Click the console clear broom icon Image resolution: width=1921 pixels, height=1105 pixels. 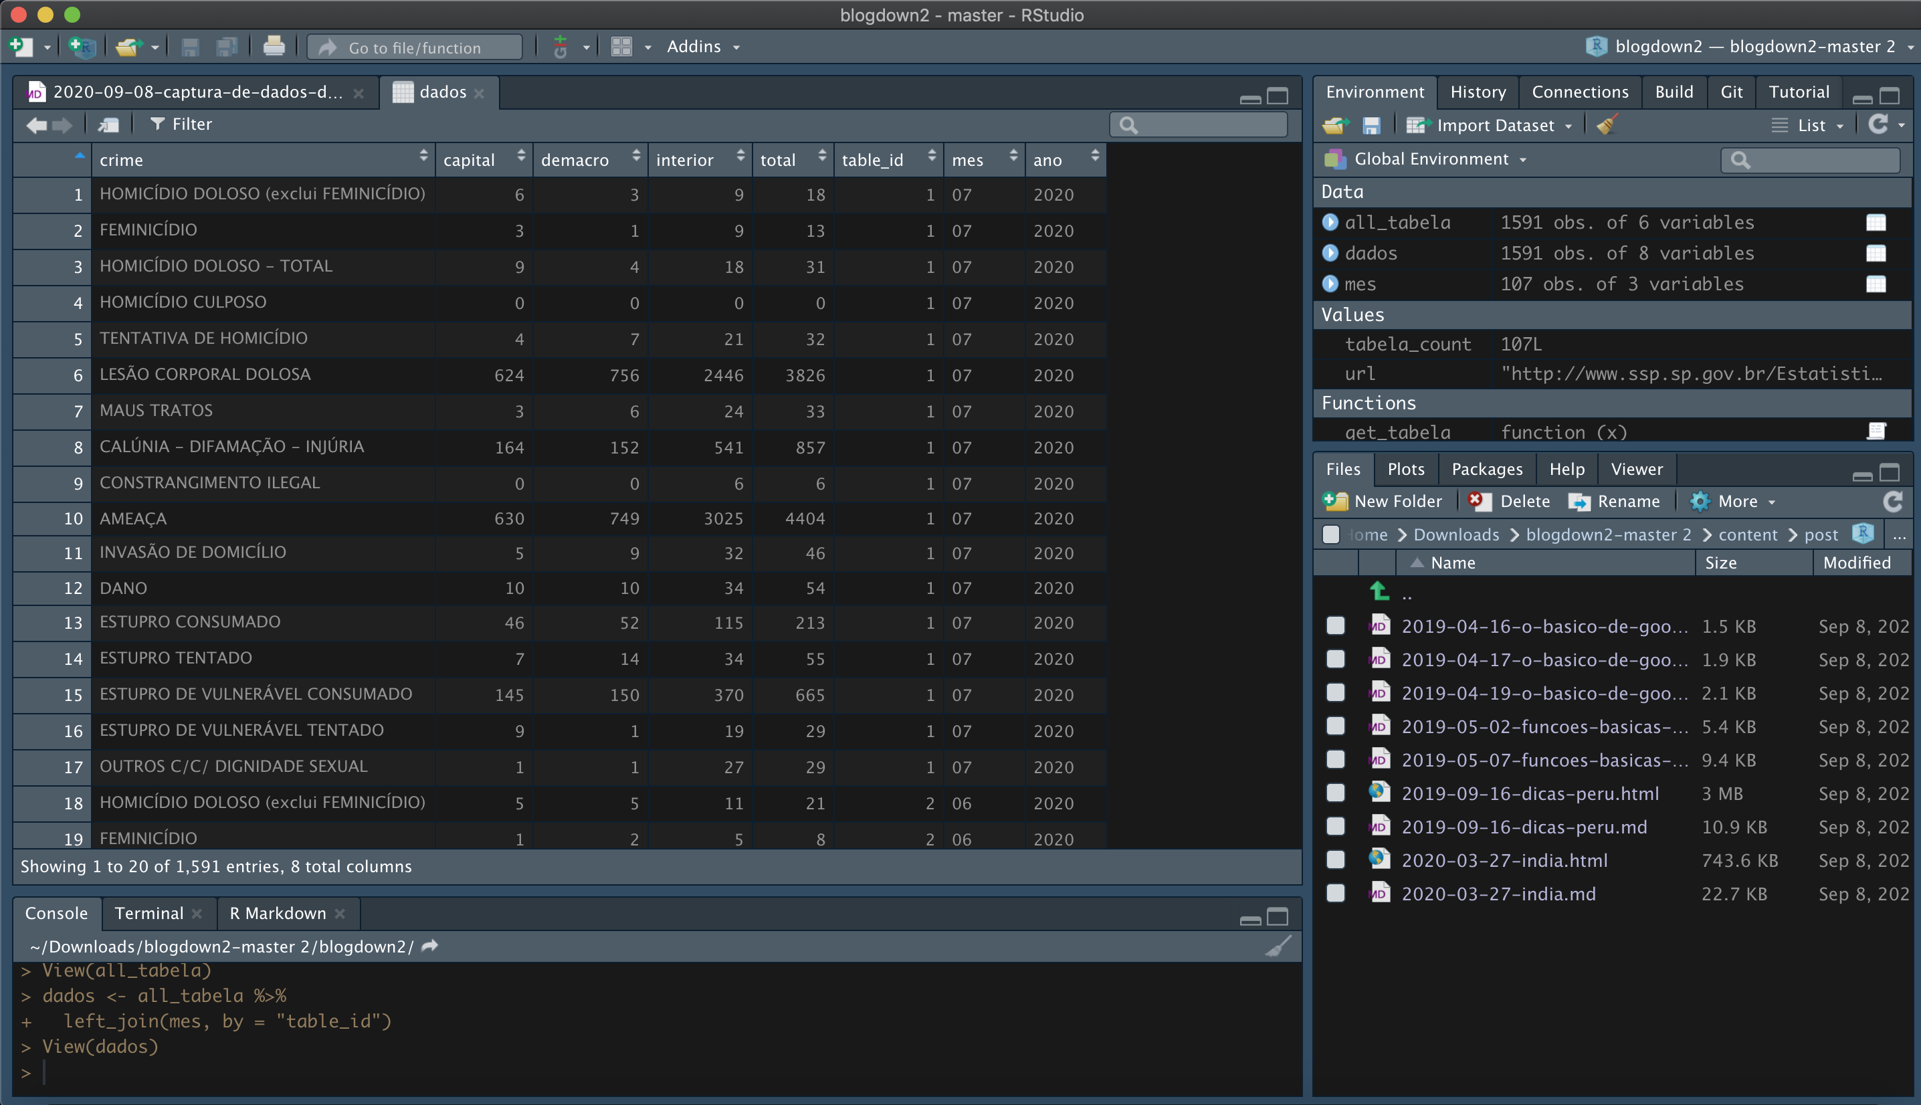(1278, 946)
